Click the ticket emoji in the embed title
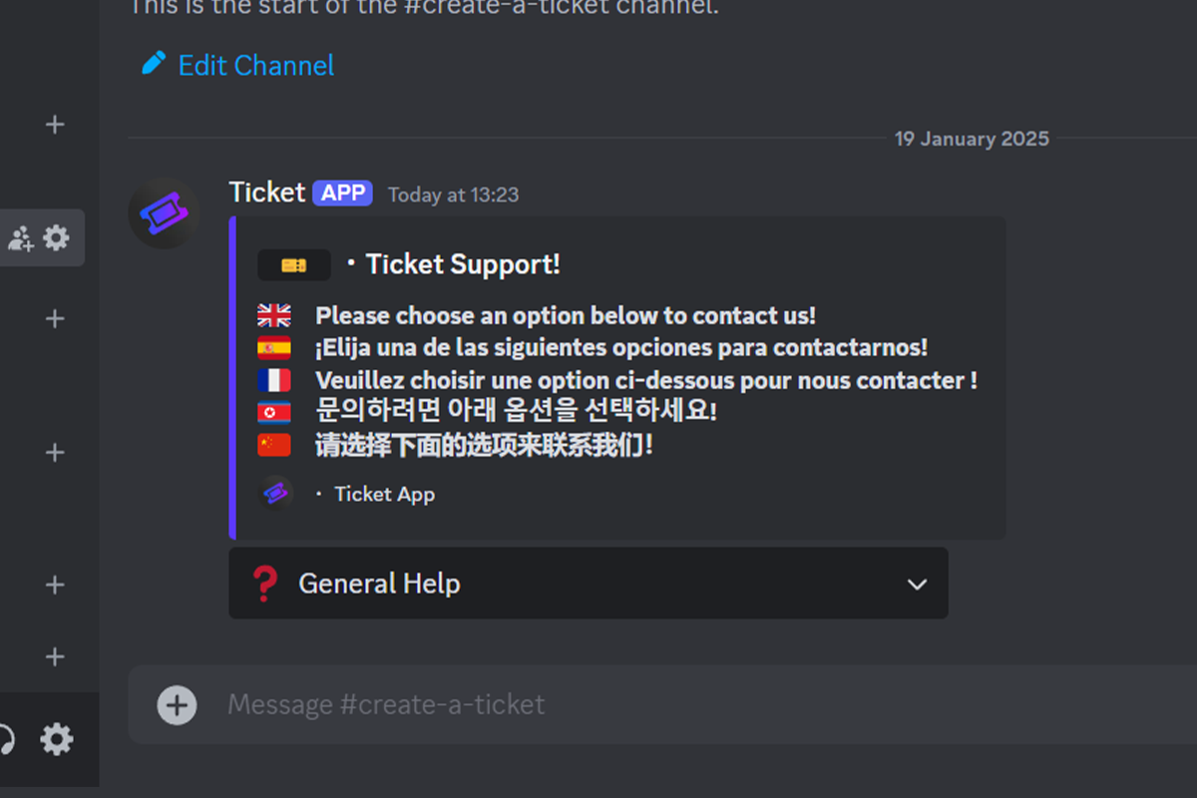1197x798 pixels. (293, 264)
